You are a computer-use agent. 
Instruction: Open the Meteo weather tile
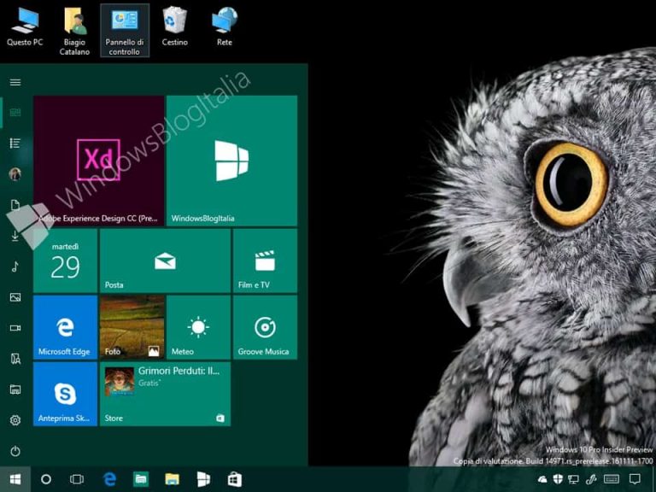(x=199, y=328)
